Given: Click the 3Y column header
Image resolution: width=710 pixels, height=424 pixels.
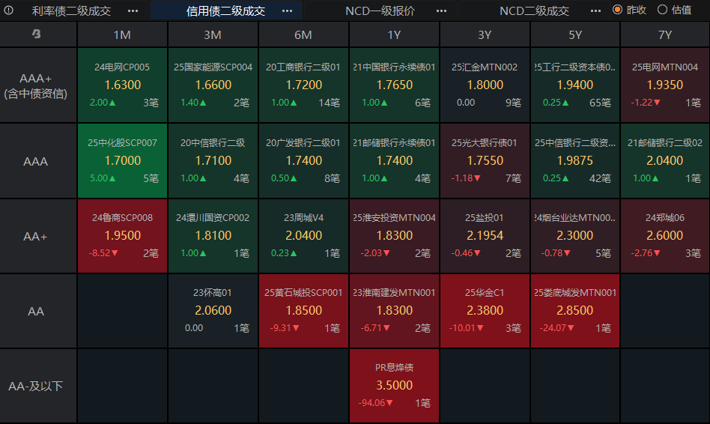Looking at the screenshot, I should point(485,34).
